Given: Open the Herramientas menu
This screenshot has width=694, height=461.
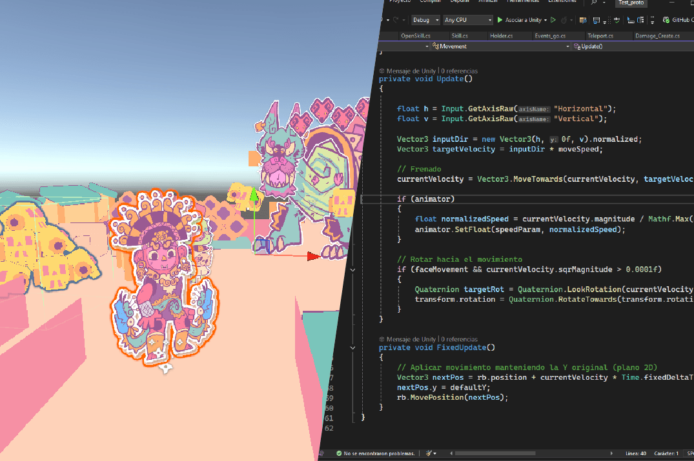Looking at the screenshot, I should pos(523,1).
